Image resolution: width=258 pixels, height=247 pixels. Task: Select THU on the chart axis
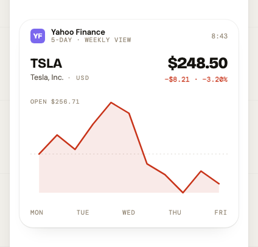[175, 213]
